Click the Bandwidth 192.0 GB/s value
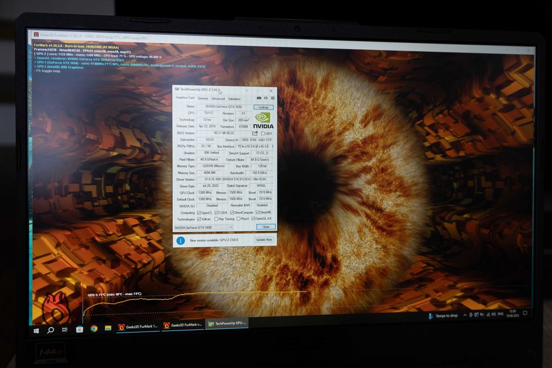The width and height of the screenshot is (552, 368). tap(261, 173)
